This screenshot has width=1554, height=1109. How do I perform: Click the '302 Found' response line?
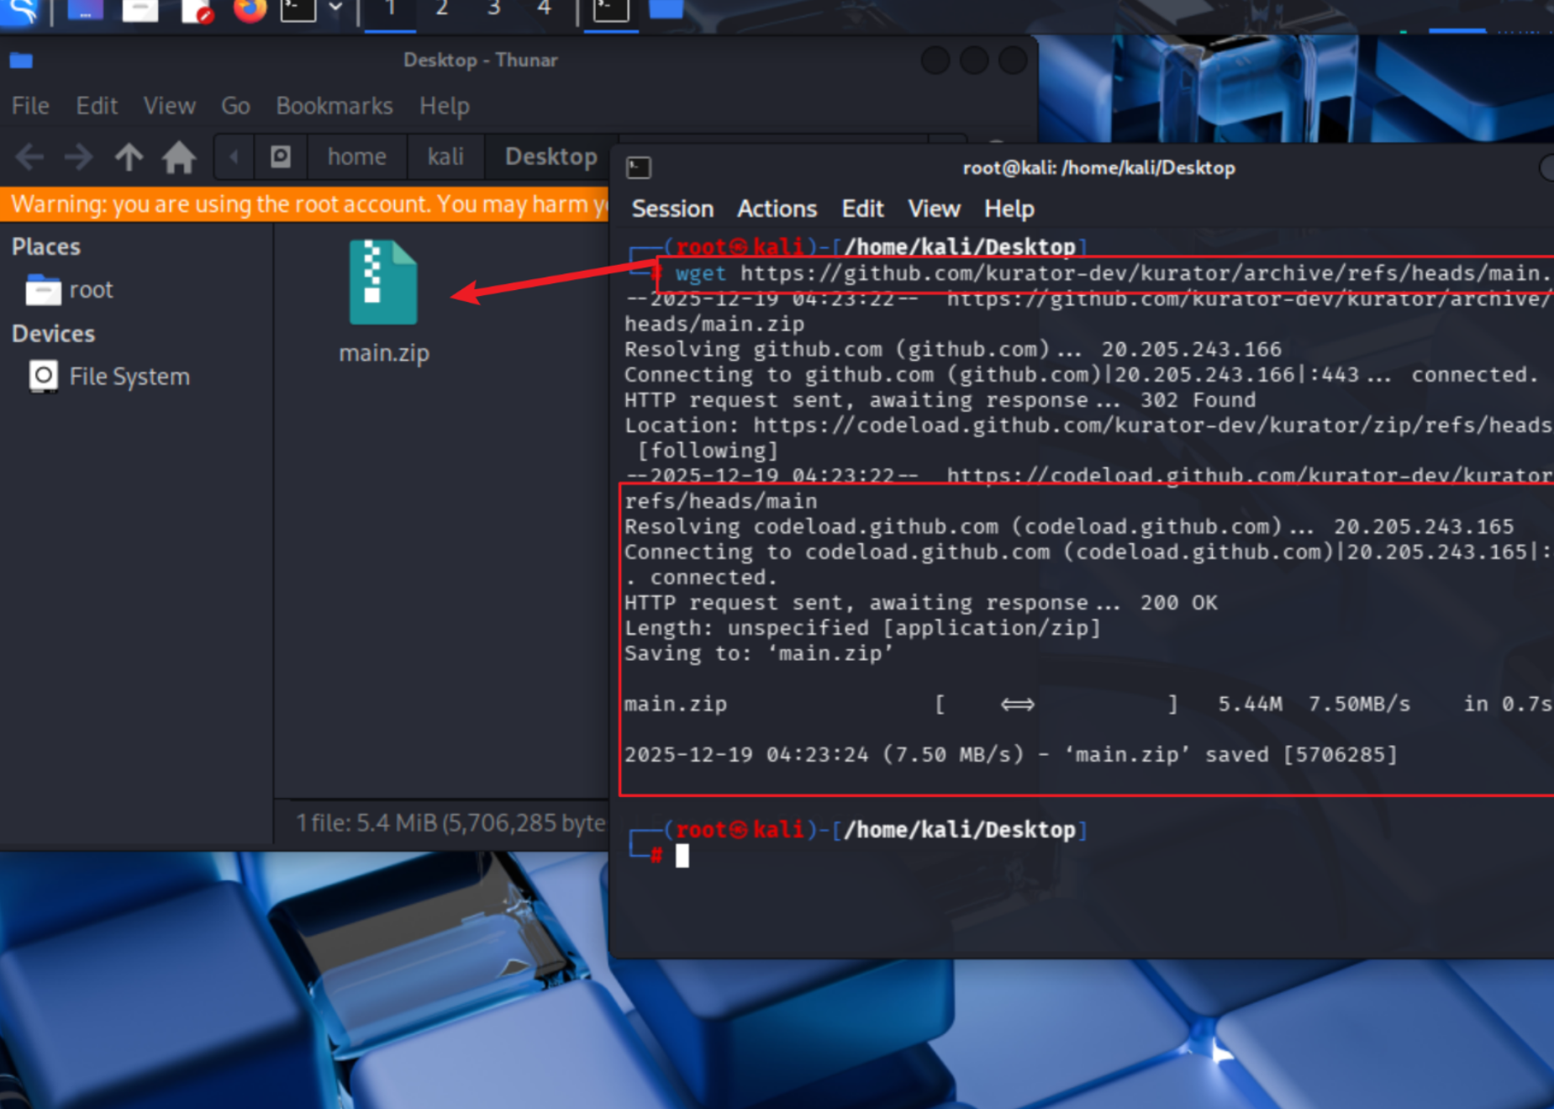click(940, 400)
